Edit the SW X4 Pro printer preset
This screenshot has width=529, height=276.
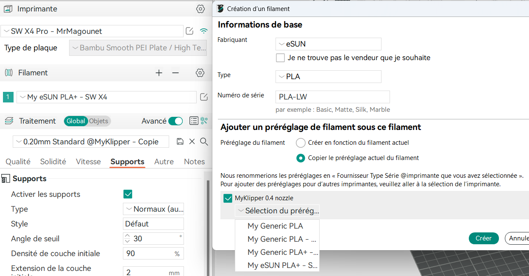point(190,31)
